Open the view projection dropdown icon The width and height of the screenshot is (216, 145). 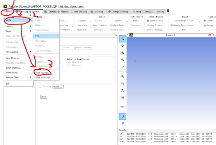pos(122,107)
